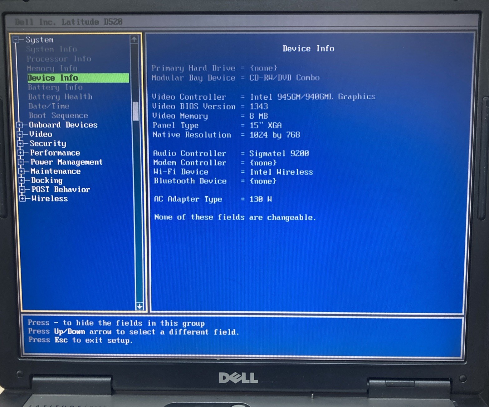Click the Up/Down arrow help line
This screenshot has height=407, width=489.
pos(134,332)
